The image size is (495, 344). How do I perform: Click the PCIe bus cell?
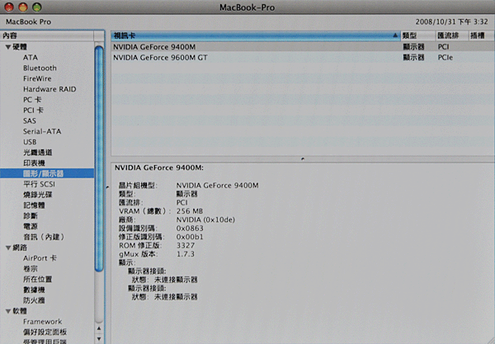click(445, 58)
